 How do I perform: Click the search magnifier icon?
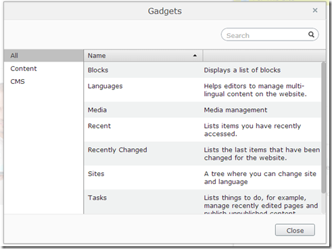pos(311,35)
